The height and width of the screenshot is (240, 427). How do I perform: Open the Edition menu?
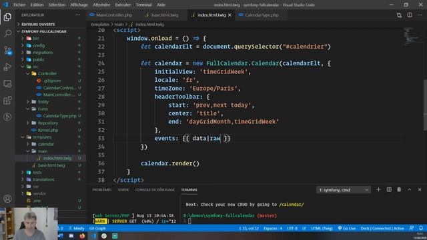coord(37,5)
